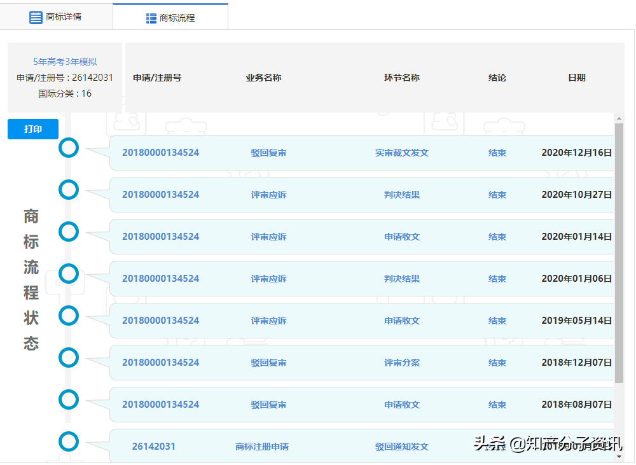The image size is (636, 465).
Task: Open the 5年高考3年模拟 trademark link
Action: point(65,62)
